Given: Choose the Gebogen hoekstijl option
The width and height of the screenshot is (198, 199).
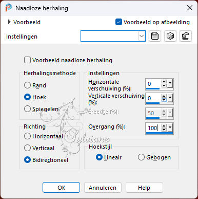Looking at the screenshot, I should click(141, 157).
